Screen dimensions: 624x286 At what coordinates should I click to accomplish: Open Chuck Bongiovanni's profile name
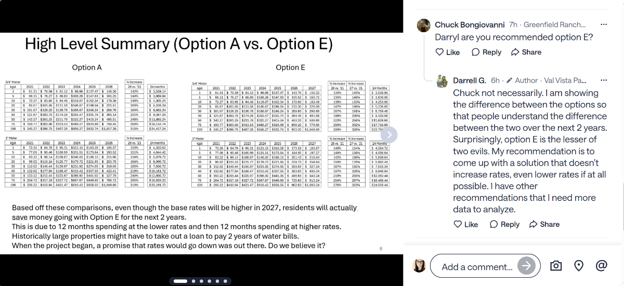click(x=469, y=25)
